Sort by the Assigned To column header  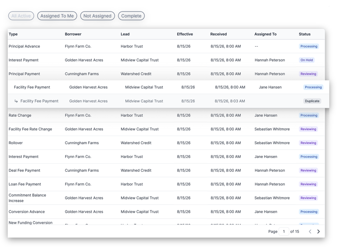click(x=265, y=34)
